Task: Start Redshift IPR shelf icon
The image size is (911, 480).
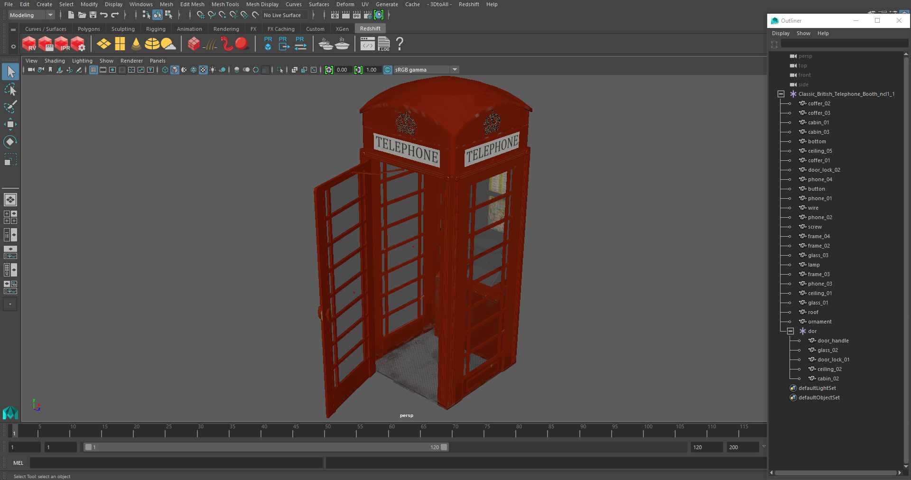Action: pyautogui.click(x=62, y=44)
